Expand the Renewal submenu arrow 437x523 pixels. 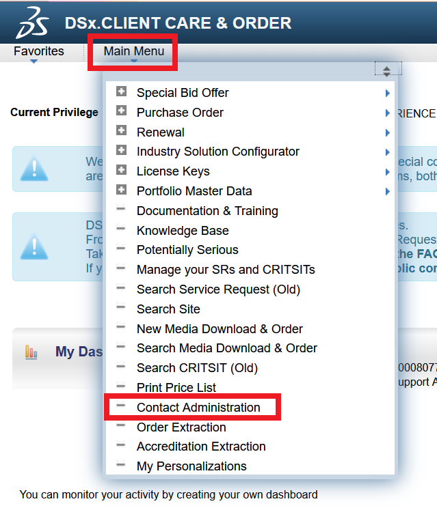coord(387,132)
